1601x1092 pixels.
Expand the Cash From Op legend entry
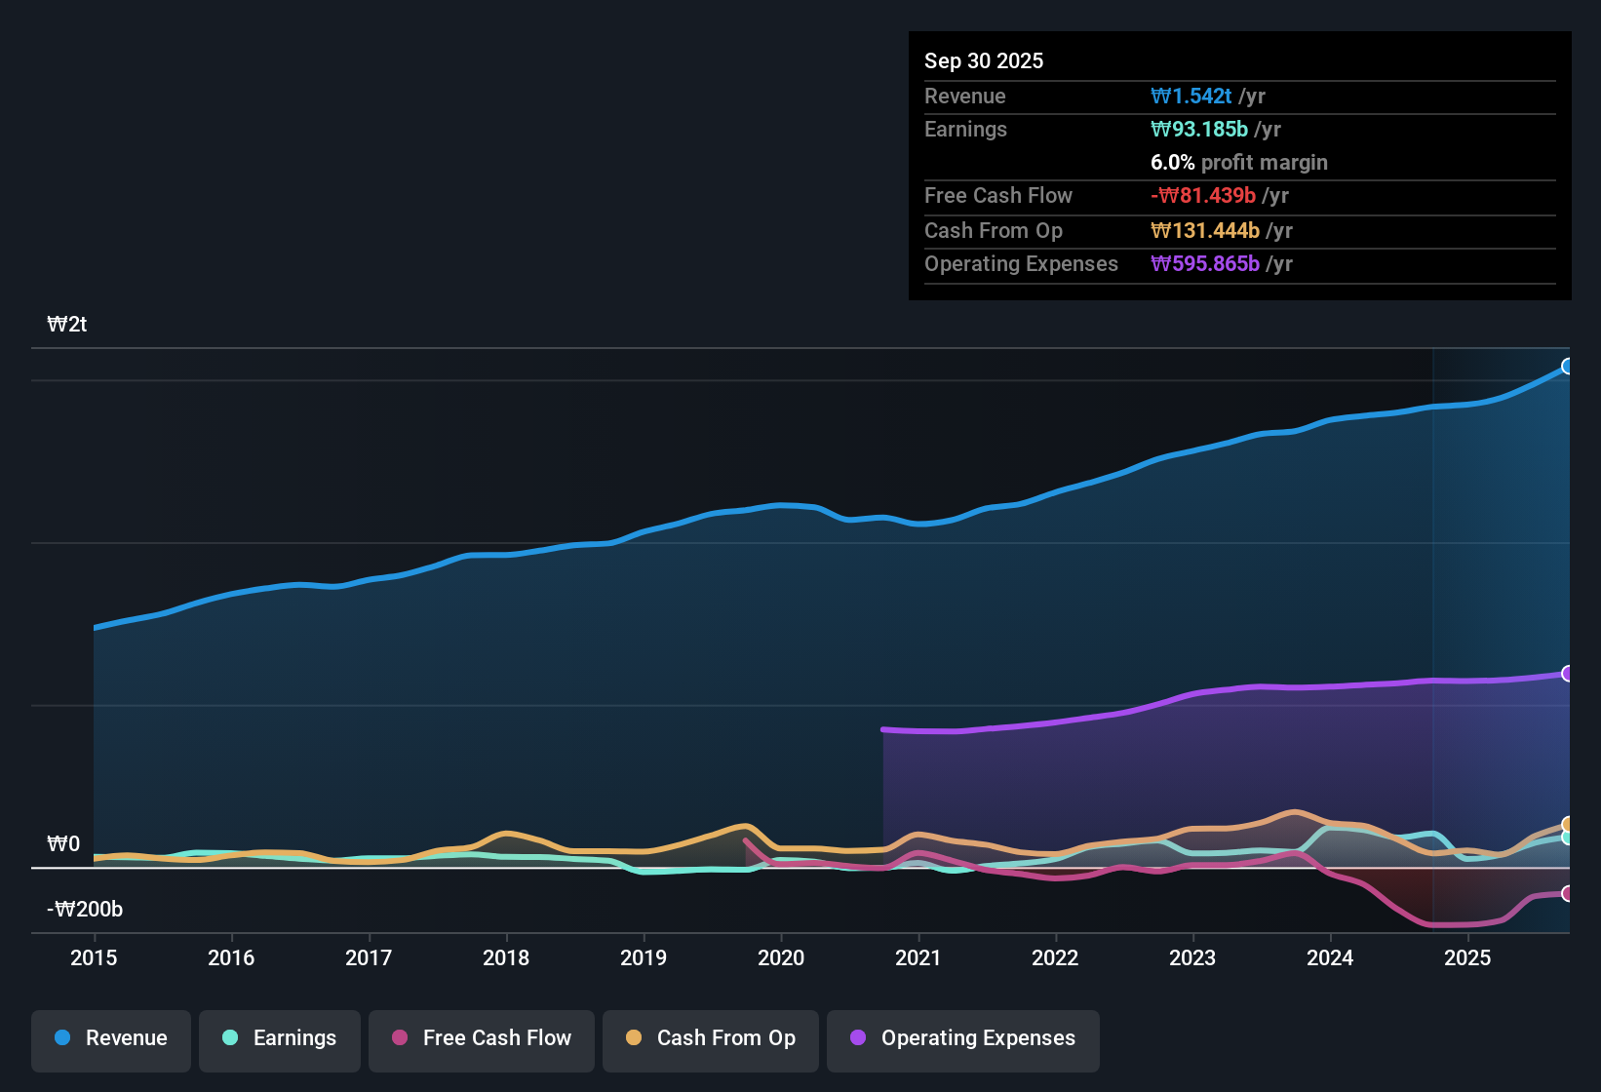(x=710, y=1039)
